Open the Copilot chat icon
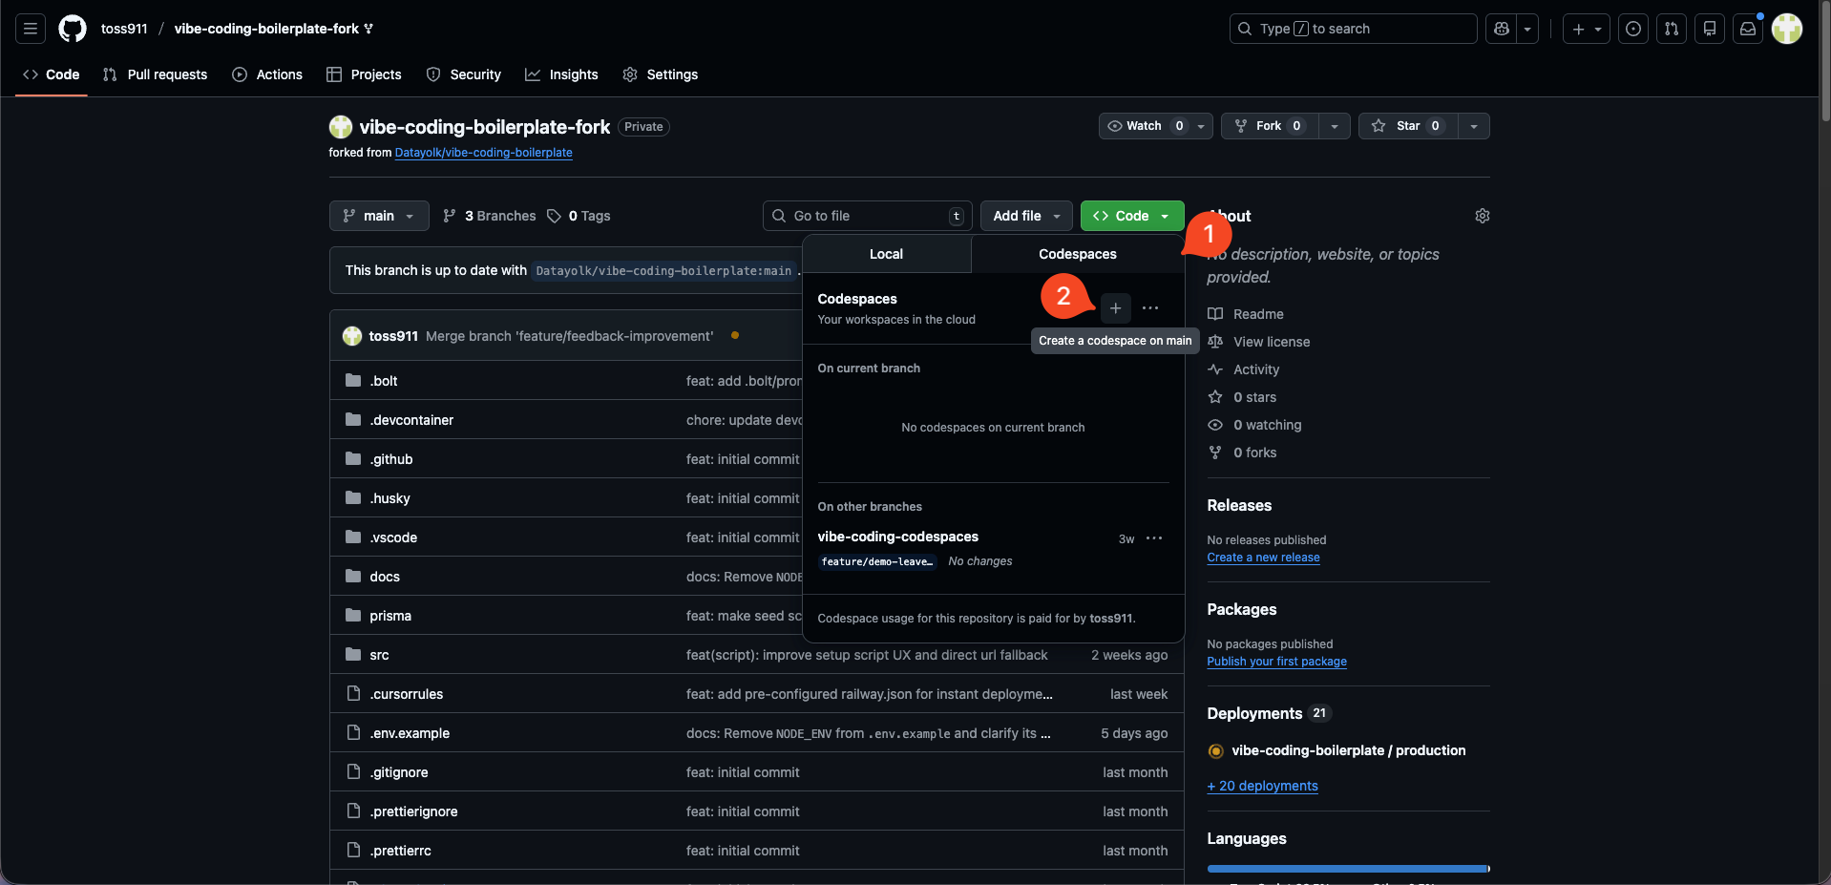Viewport: 1831px width, 885px height. [x=1502, y=29]
